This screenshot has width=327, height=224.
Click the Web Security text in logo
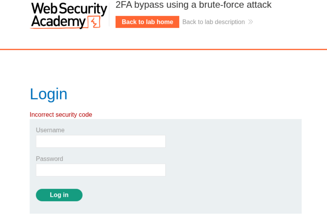[x=69, y=9]
